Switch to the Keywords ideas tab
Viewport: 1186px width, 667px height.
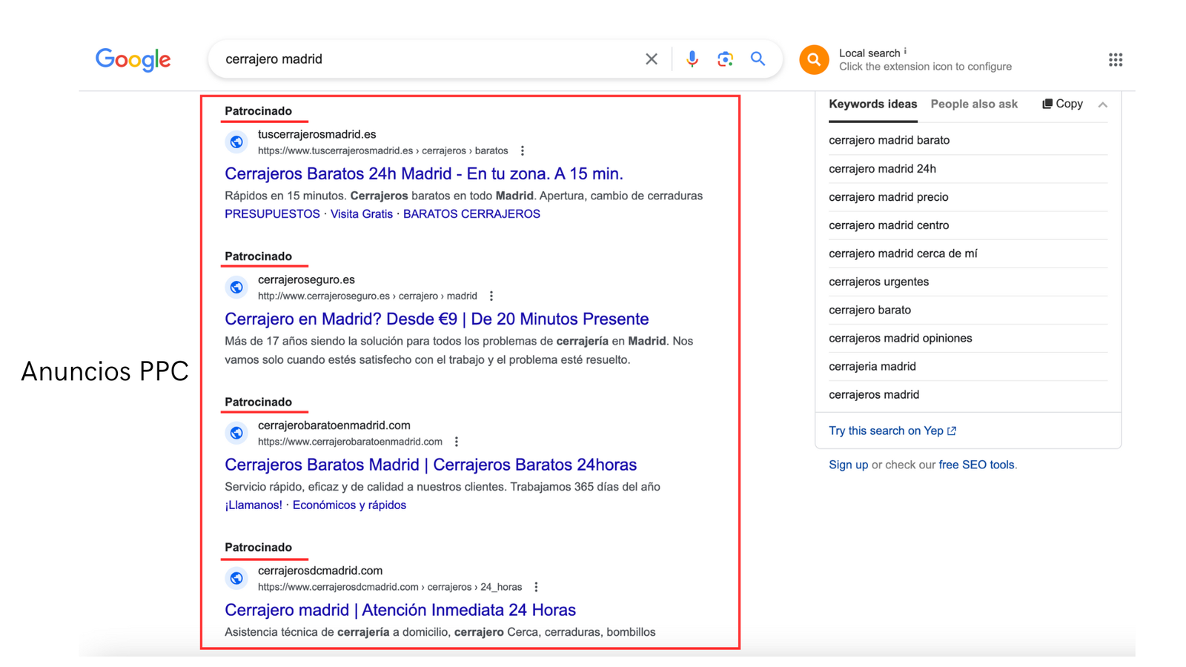[x=872, y=104]
